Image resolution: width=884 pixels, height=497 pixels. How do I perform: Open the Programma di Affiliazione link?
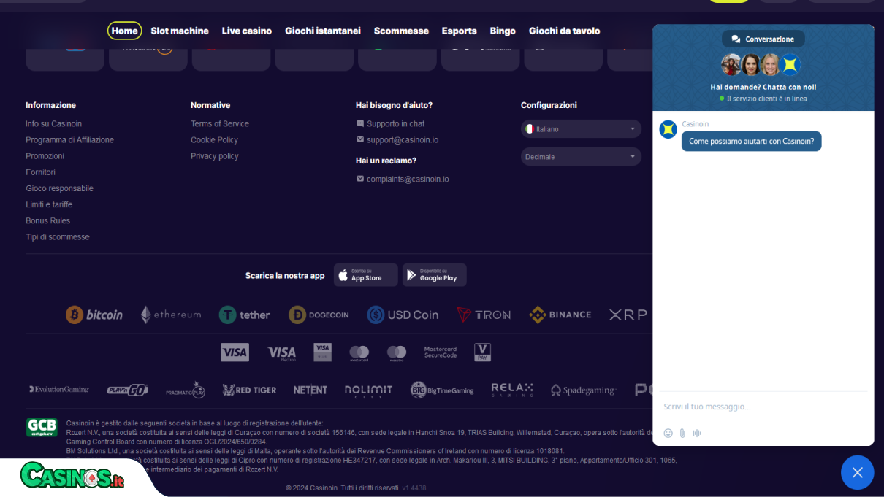[70, 140]
